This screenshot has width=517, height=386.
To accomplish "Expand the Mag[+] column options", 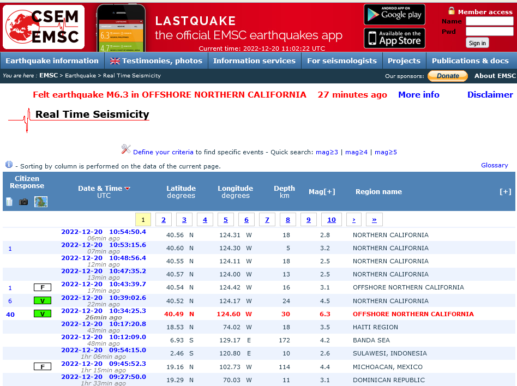I will tap(322, 192).
